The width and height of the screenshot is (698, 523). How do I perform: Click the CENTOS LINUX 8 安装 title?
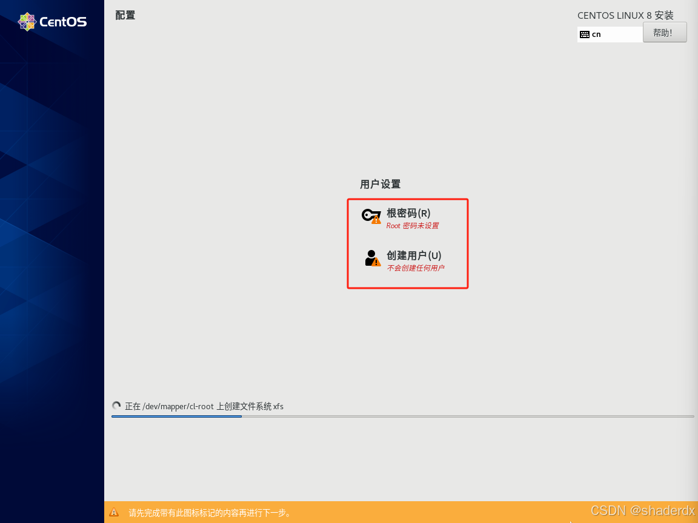tap(625, 16)
